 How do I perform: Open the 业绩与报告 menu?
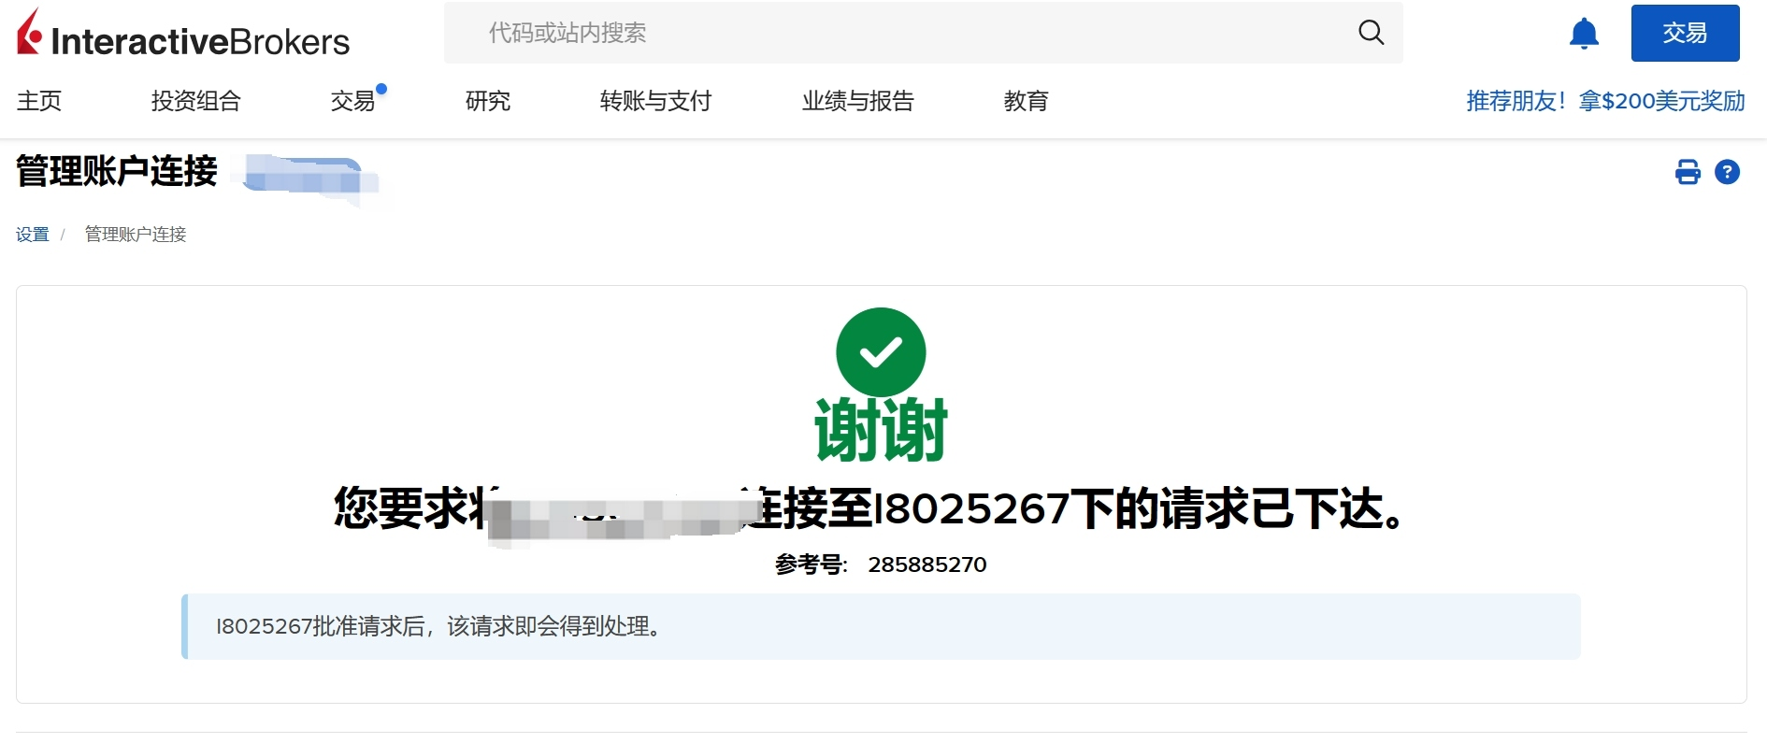tap(858, 101)
